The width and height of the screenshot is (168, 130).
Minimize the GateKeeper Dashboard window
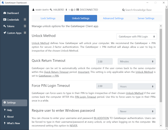click(x=147, y=3)
